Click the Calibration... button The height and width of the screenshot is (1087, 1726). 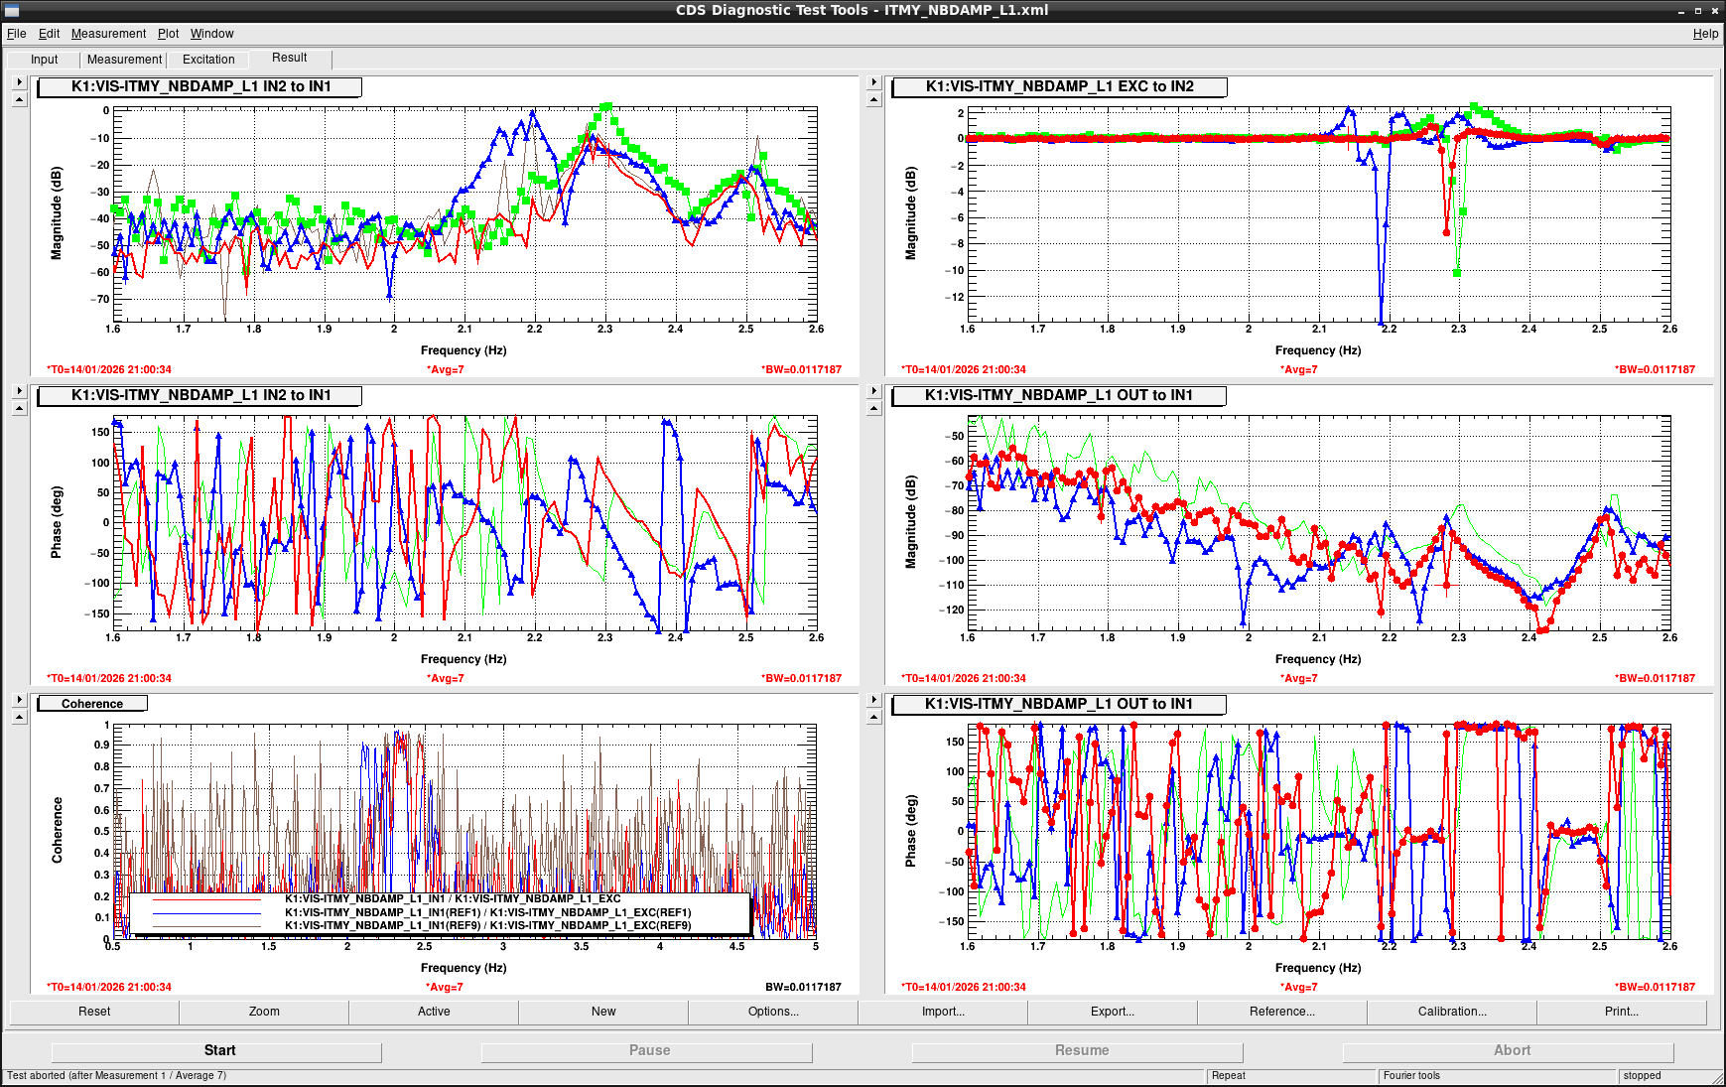1451,1012
